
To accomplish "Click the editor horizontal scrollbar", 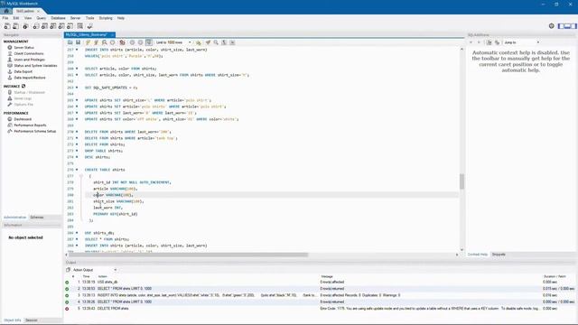I will point(188,255).
